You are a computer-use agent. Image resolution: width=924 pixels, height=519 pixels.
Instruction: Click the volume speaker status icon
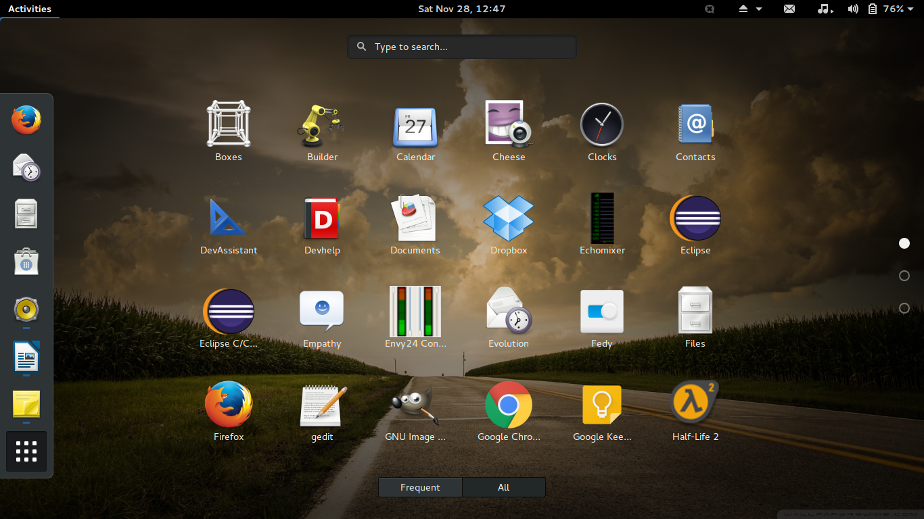(x=853, y=9)
